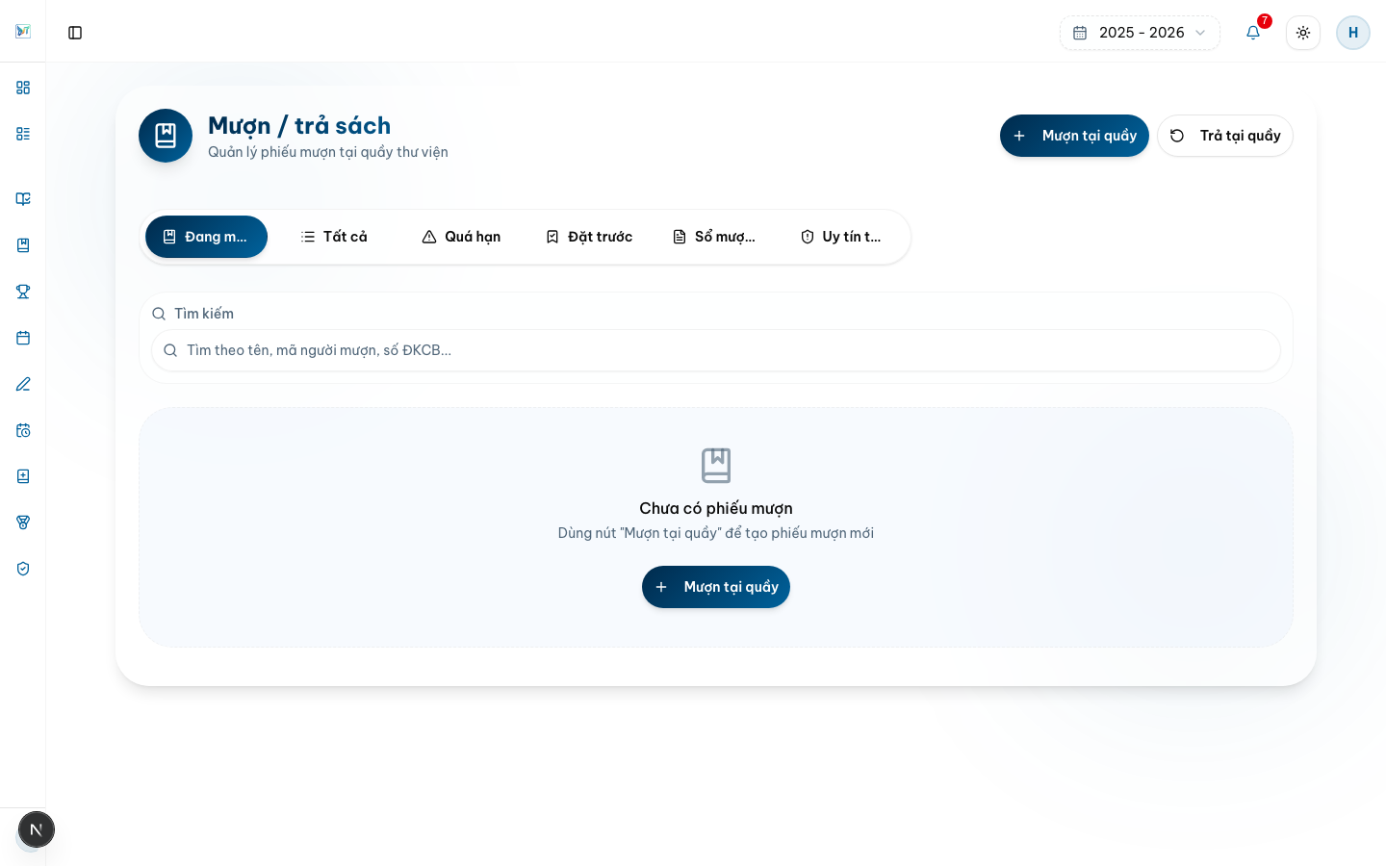Click subtitle Quản lý phiếu mượn tại quầy
The image size is (1386, 866).
[328, 152]
